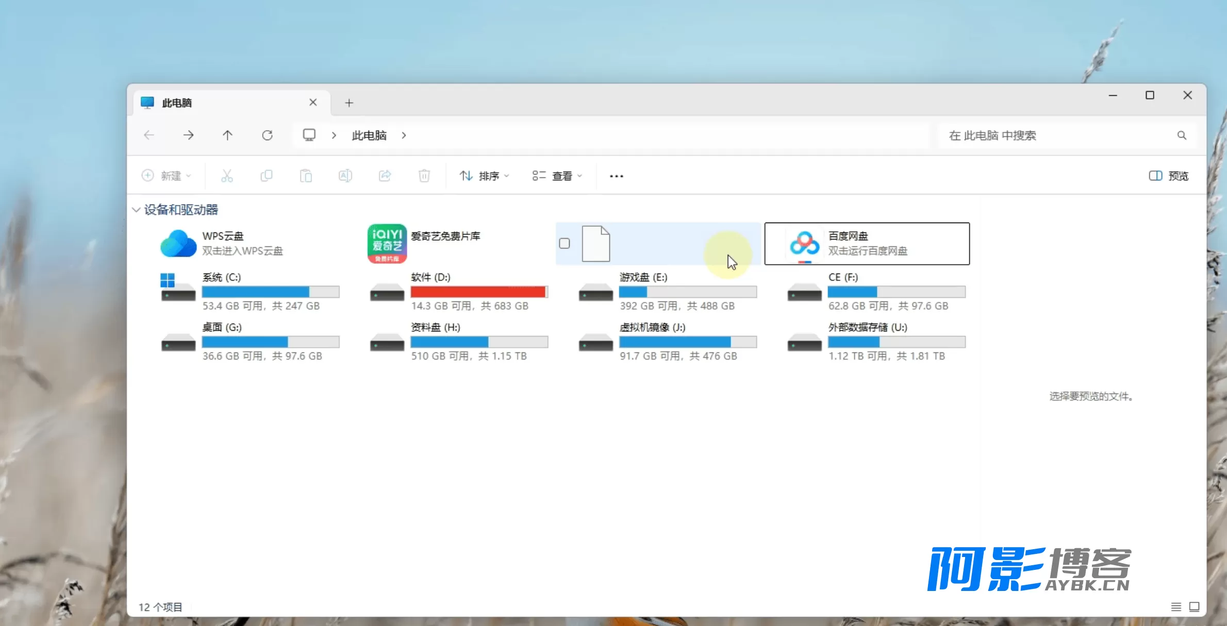Screen dimensions: 1227x626
Task: Collapse the 设备和驱动器 group
Action: 136,210
